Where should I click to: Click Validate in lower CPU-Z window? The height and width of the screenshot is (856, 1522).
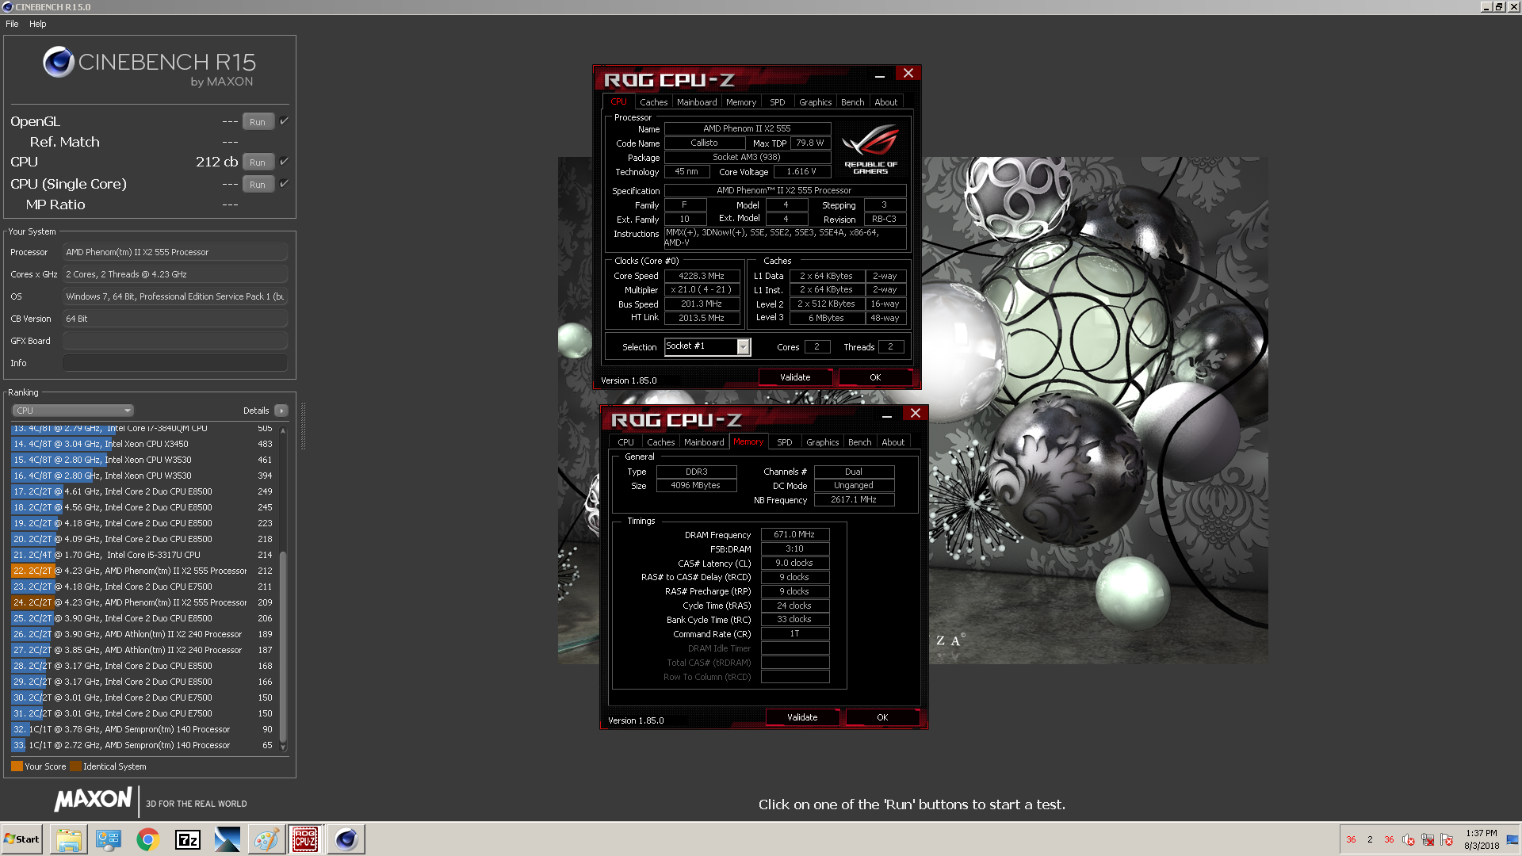coord(802,717)
